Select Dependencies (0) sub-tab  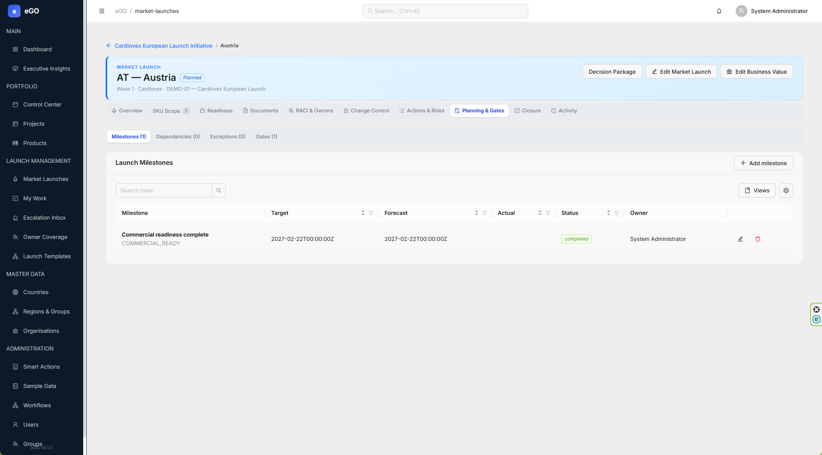click(x=178, y=137)
